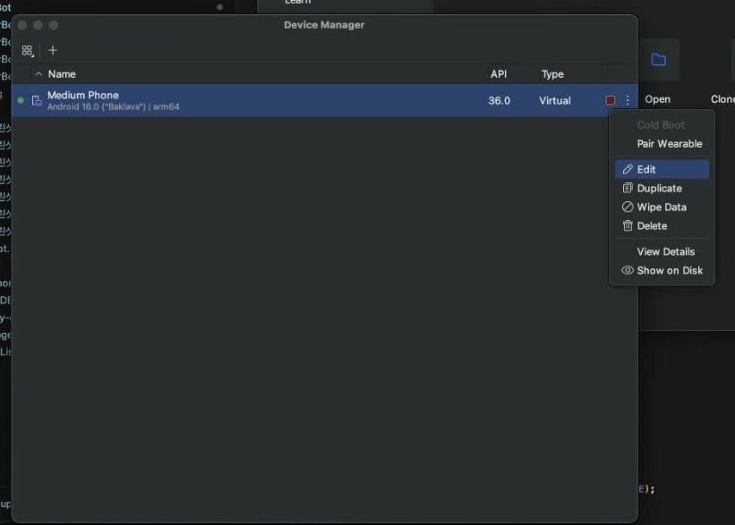
Task: Click the Cold Boot menu item
Action: [x=662, y=125]
